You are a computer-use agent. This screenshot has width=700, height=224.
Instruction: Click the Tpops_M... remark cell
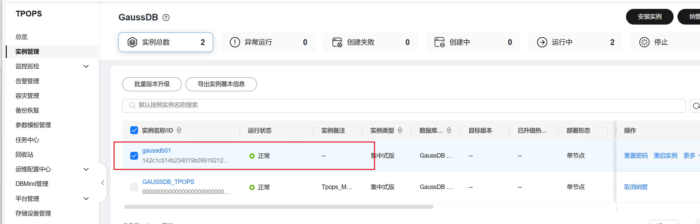click(337, 187)
